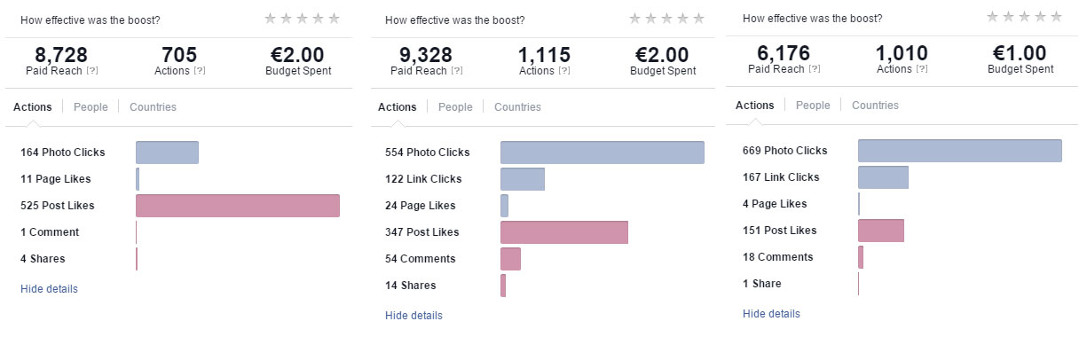Rate third boost with third star
Image resolution: width=1087 pixels, height=337 pixels.
[1024, 16]
